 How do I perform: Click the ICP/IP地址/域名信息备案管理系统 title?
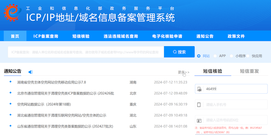pyautogui.click(x=100, y=17)
